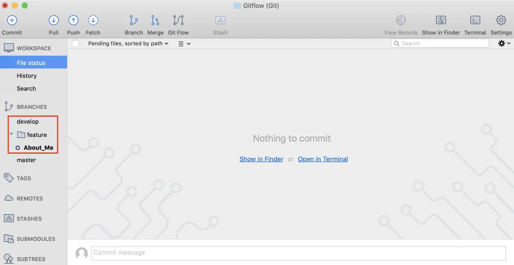Select the About_Me feature branch
The height and width of the screenshot is (265, 514).
[38, 148]
